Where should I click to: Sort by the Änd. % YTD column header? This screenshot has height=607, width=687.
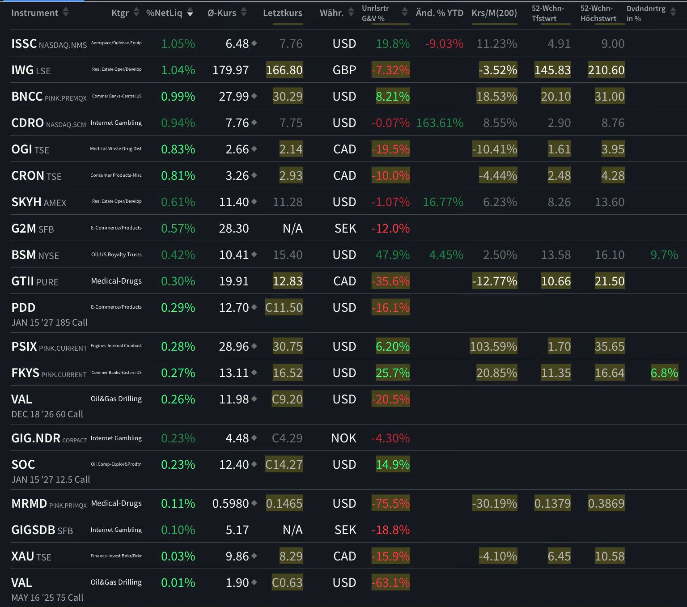click(440, 13)
